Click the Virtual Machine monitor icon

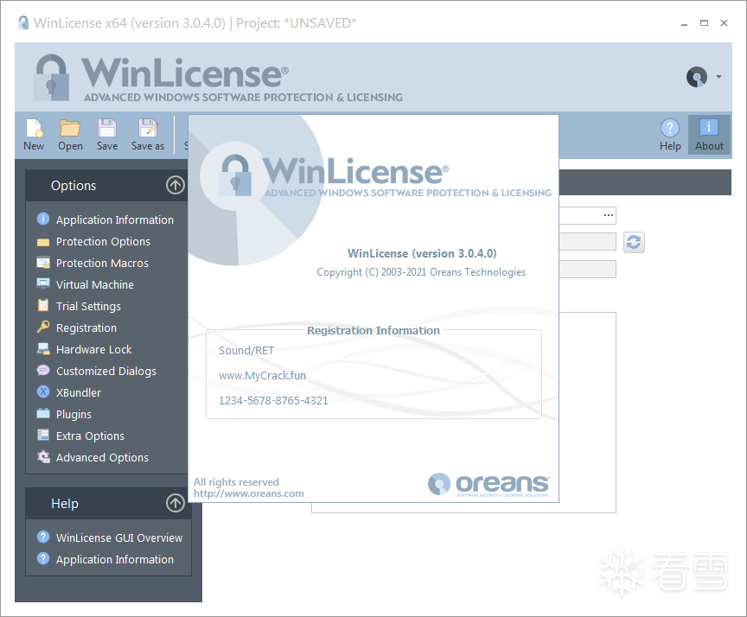(43, 283)
